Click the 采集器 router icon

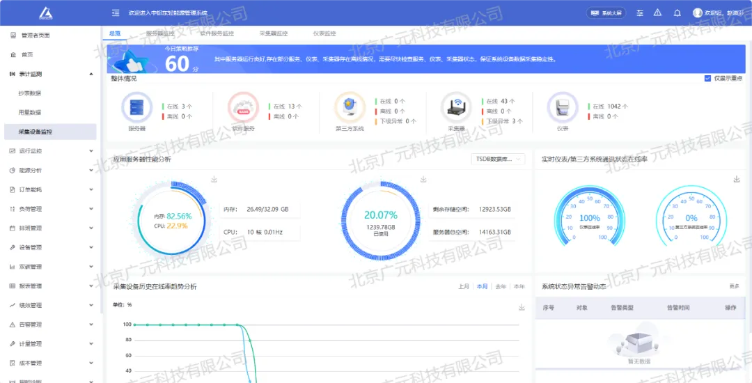point(456,107)
